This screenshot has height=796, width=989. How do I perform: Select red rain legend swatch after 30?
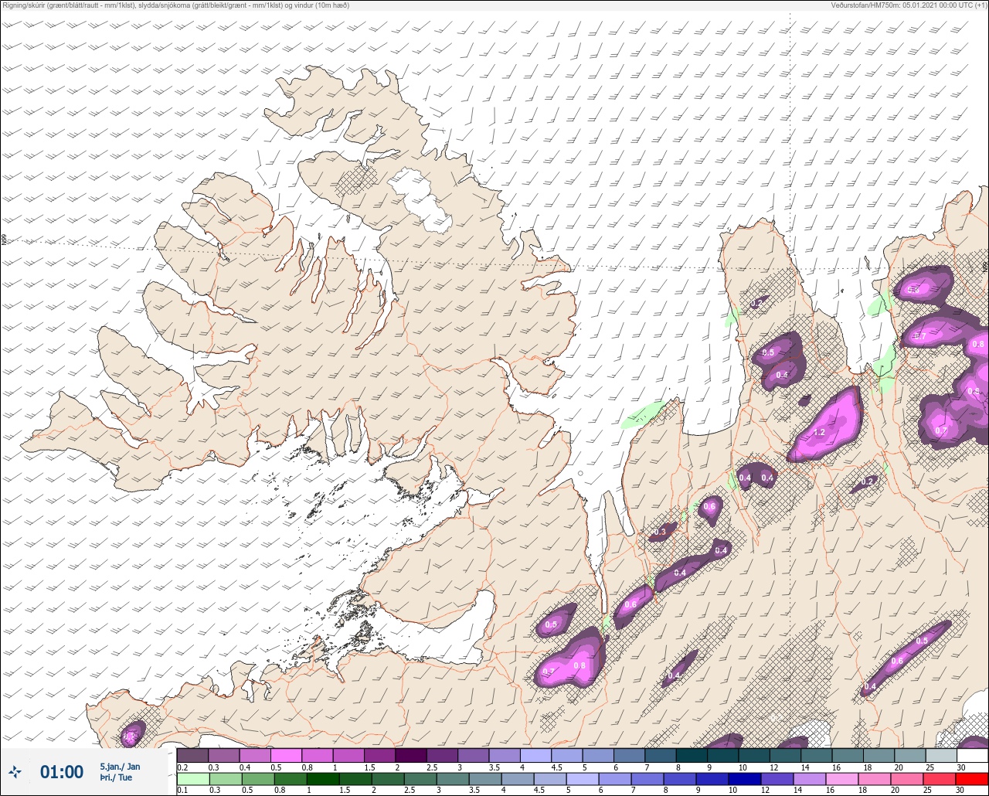[972, 778]
